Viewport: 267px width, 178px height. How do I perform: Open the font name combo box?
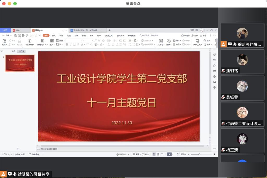[74, 40]
